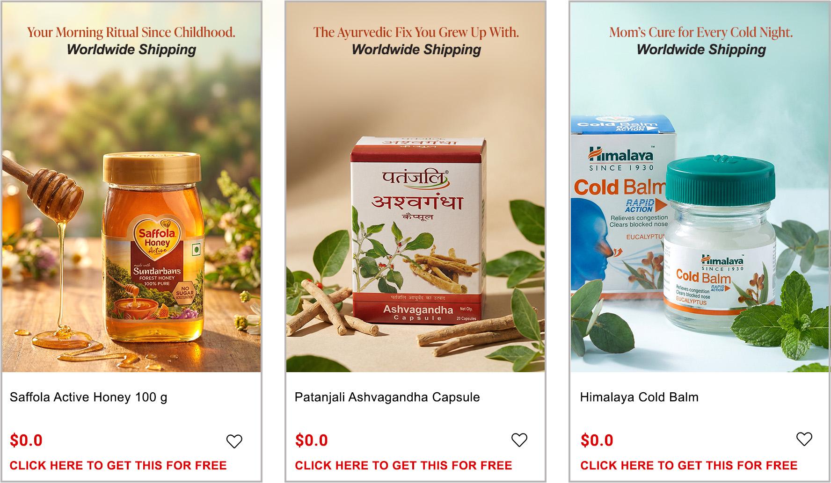Open the Patanjali Ashvagandha box image
This screenshot has width=831, height=483.
pyautogui.click(x=415, y=187)
